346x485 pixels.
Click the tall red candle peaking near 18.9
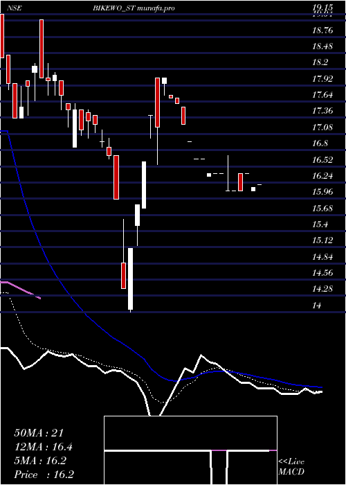pyautogui.click(x=42, y=48)
